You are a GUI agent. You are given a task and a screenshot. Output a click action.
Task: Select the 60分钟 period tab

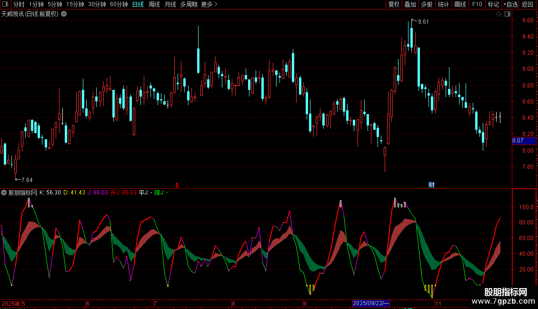119,4
